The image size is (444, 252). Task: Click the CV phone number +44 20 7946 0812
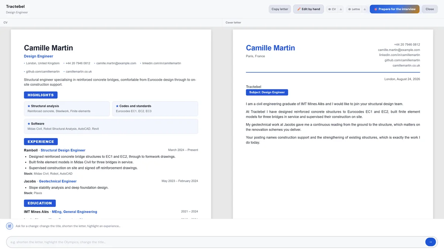point(78,63)
